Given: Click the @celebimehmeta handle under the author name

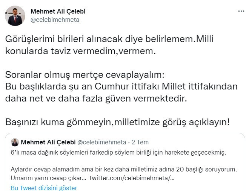Looking at the screenshot, I should 55,20.
